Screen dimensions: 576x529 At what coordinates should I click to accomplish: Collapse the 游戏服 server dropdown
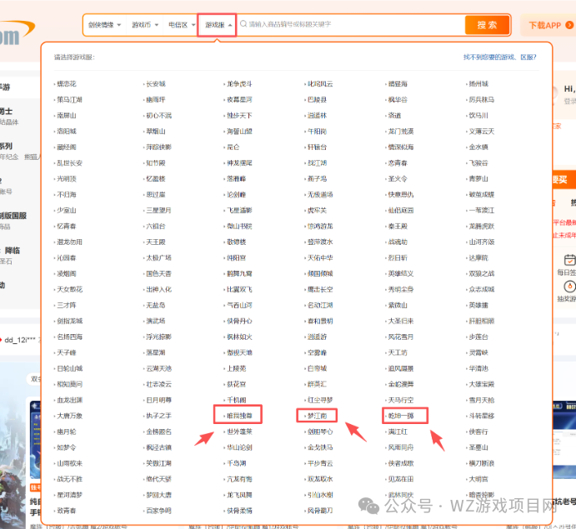217,25
